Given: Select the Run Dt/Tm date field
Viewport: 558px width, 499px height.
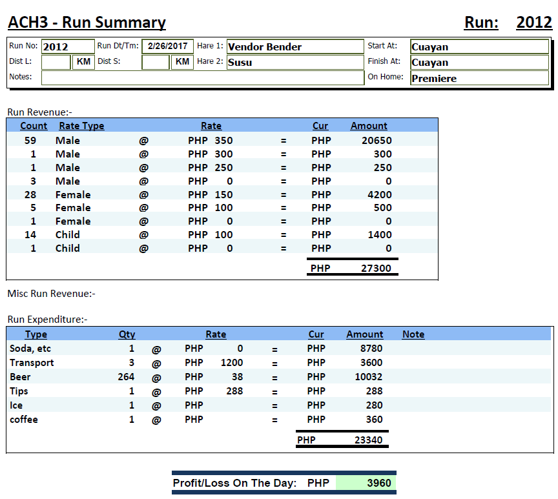Looking at the screenshot, I should click(167, 46).
